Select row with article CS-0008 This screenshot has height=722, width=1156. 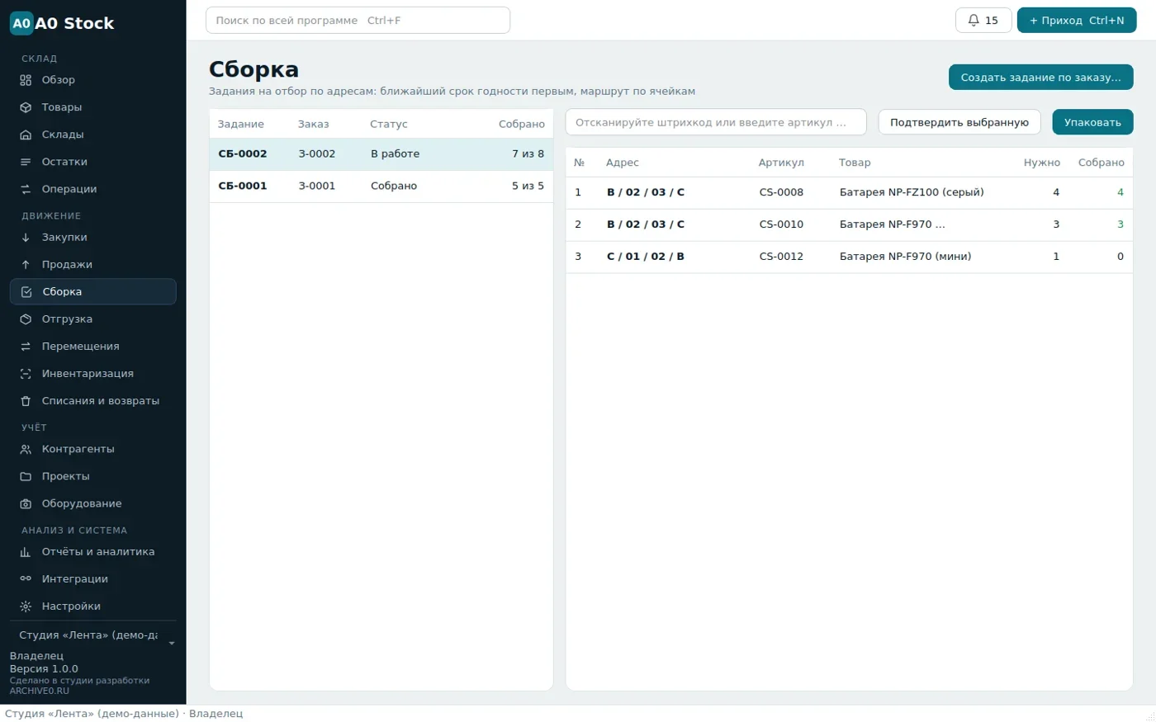click(849, 193)
